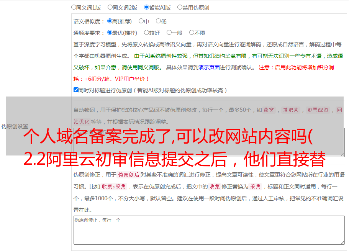The image size is (349, 252).
Task: Click the 收集>采集 example tag
Action: pos(114,187)
